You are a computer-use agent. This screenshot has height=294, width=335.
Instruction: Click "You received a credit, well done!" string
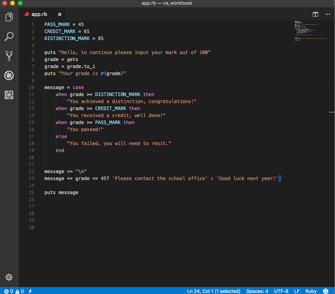116,115
